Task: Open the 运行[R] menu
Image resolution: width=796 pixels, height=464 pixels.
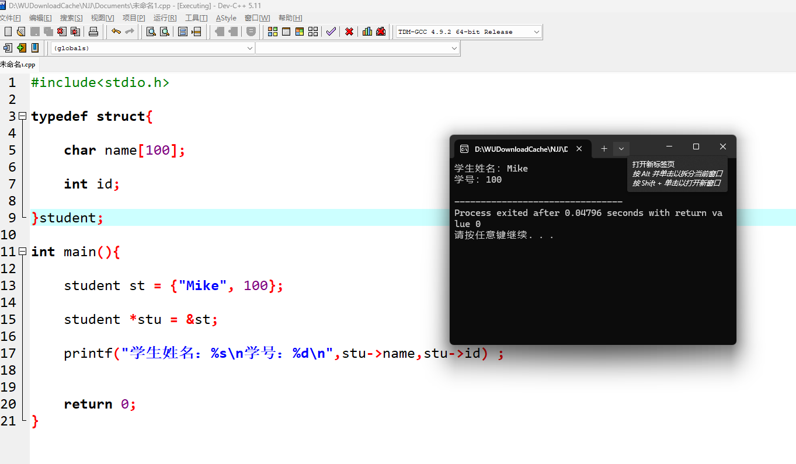Action: (165, 18)
